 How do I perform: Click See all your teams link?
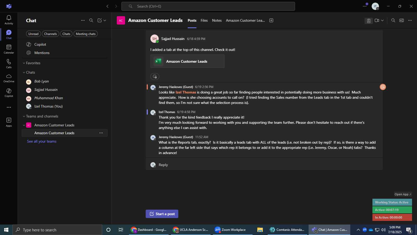tap(42, 141)
